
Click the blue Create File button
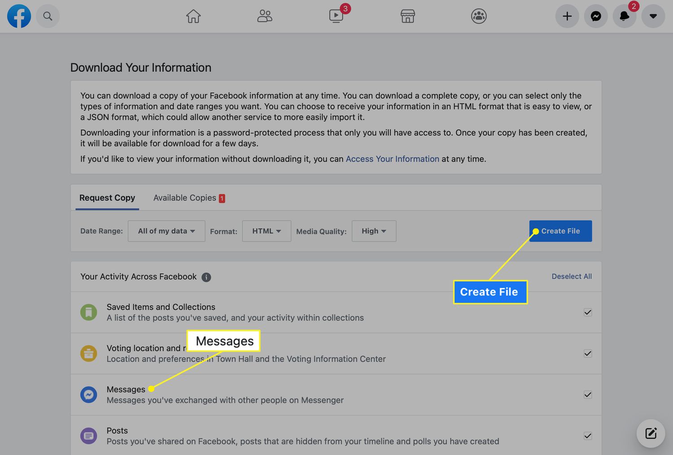pyautogui.click(x=560, y=231)
